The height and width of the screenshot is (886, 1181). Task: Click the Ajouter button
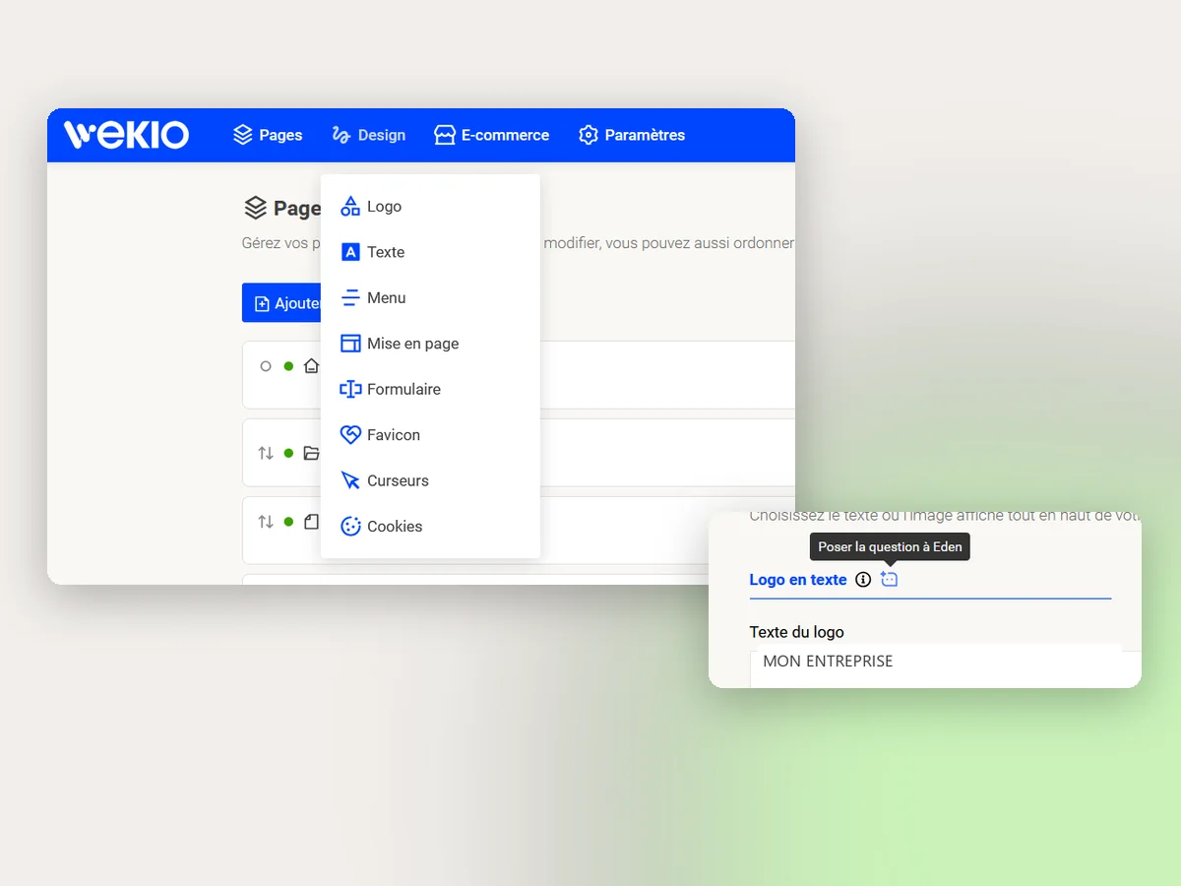pos(281,303)
